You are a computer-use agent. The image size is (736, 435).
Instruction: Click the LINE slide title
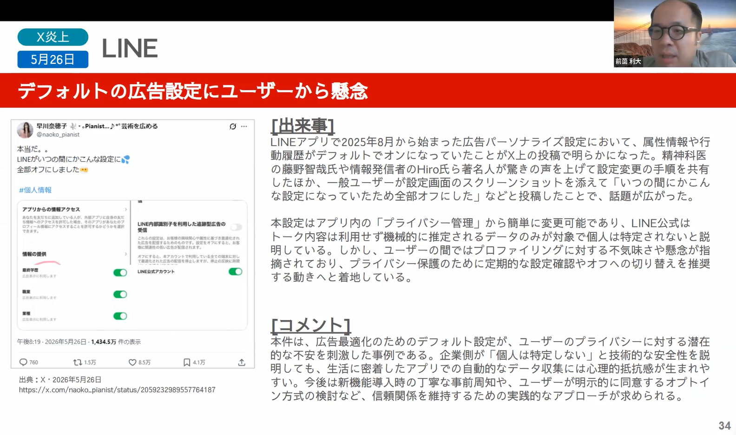130,48
